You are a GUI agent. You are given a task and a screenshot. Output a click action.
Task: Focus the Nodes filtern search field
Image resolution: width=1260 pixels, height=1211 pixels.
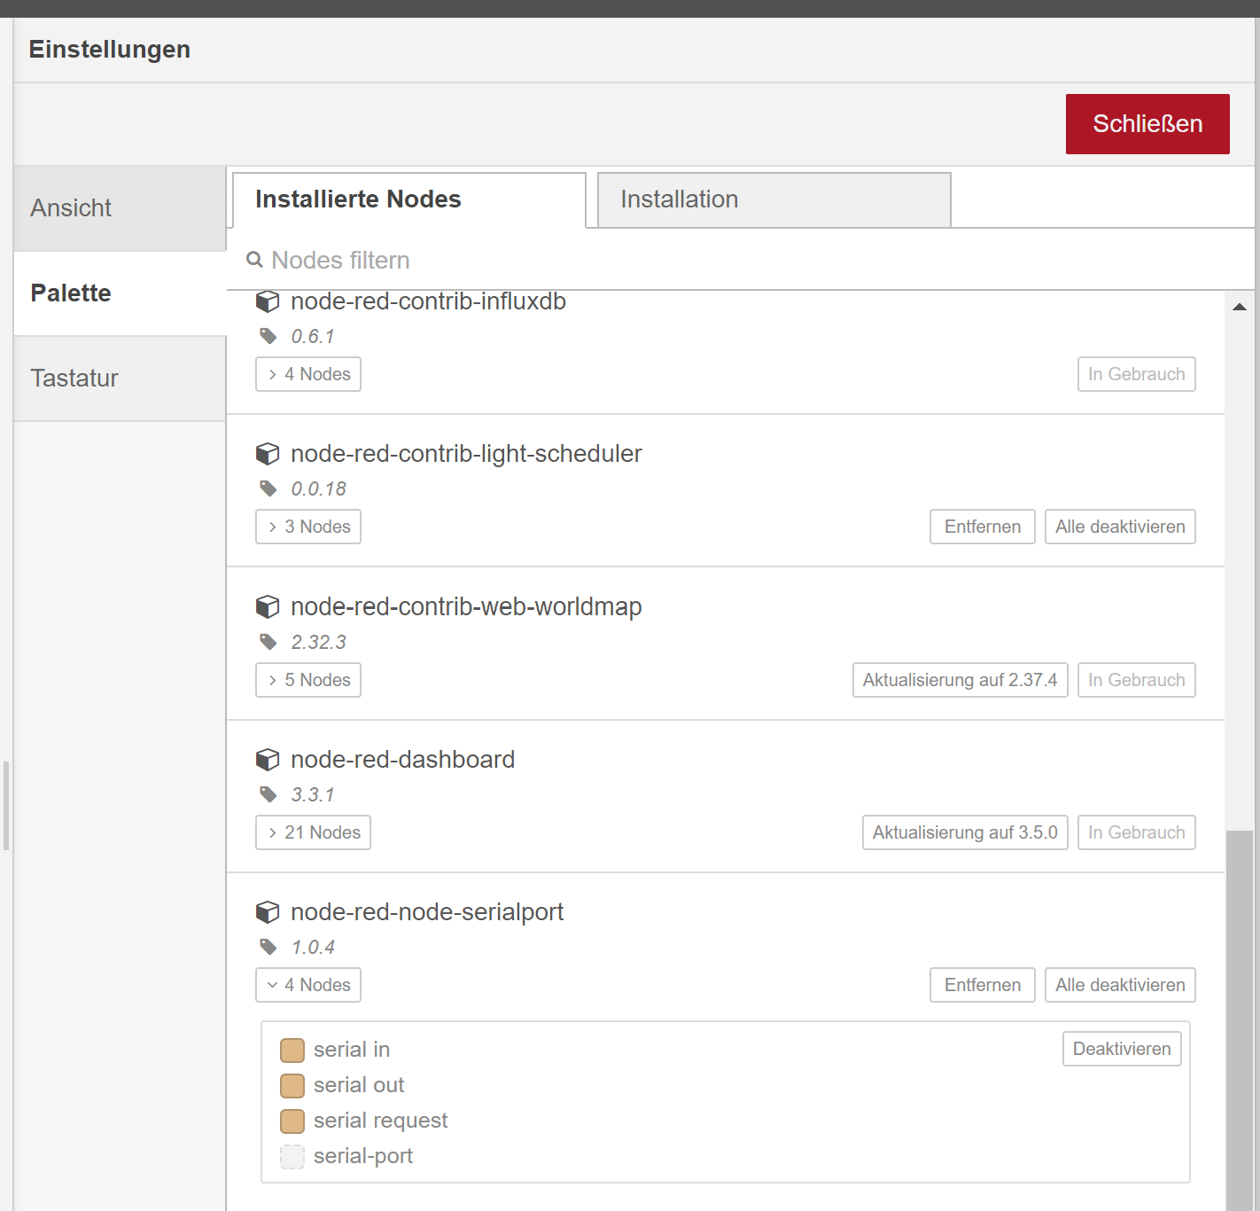740,260
